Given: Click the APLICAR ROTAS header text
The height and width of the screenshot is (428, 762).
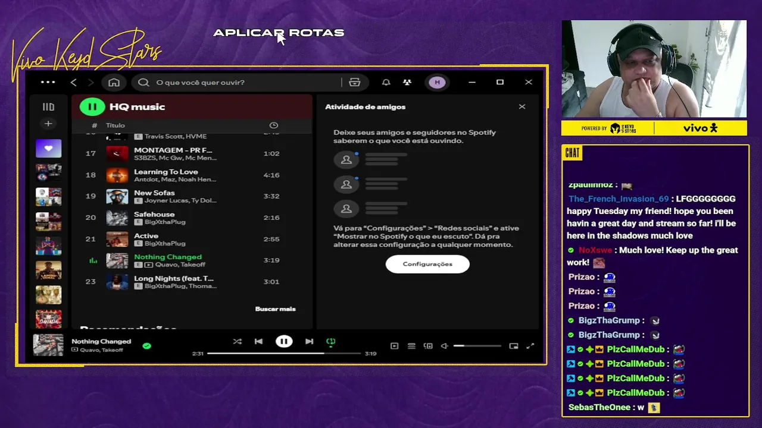Looking at the screenshot, I should (279, 33).
